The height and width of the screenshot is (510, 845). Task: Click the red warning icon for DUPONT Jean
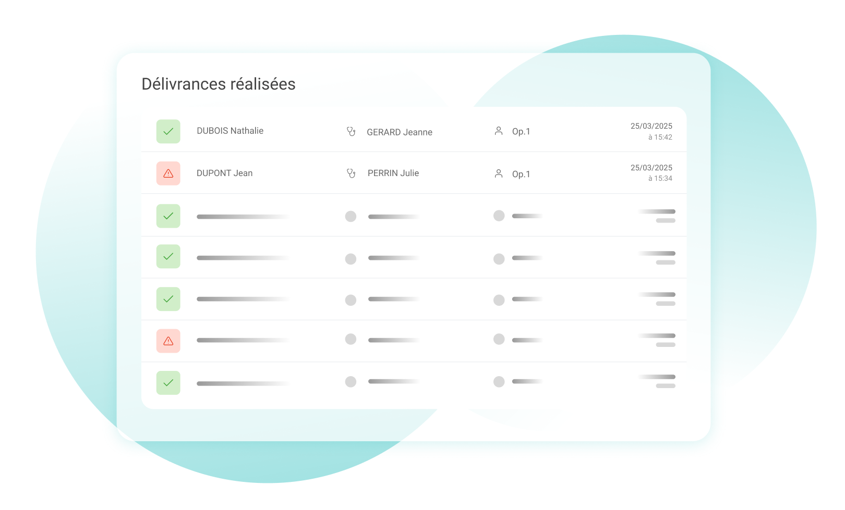168,173
